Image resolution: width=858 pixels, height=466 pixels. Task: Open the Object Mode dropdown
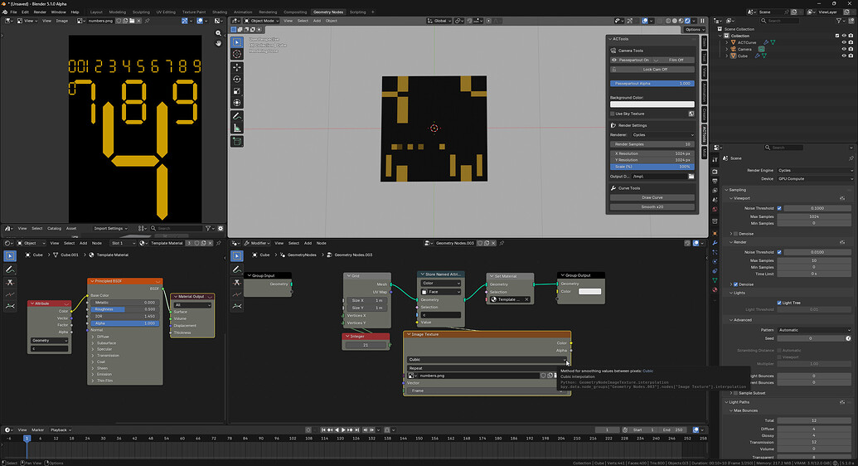coord(261,21)
